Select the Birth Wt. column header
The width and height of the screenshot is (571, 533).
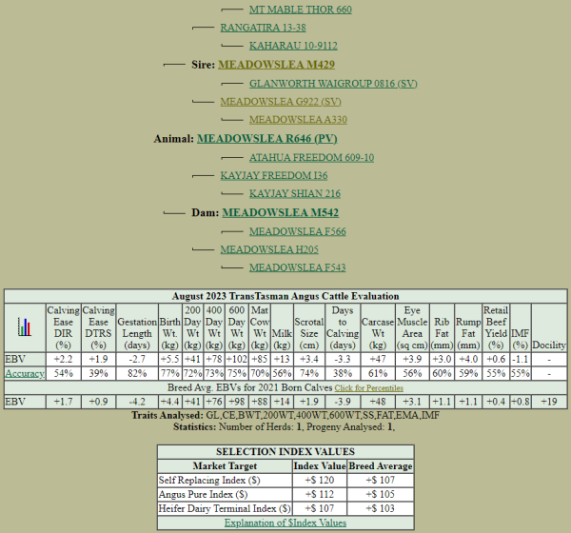[170, 327]
